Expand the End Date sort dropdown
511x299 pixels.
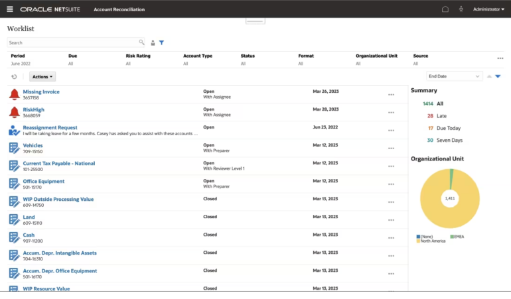click(x=454, y=76)
